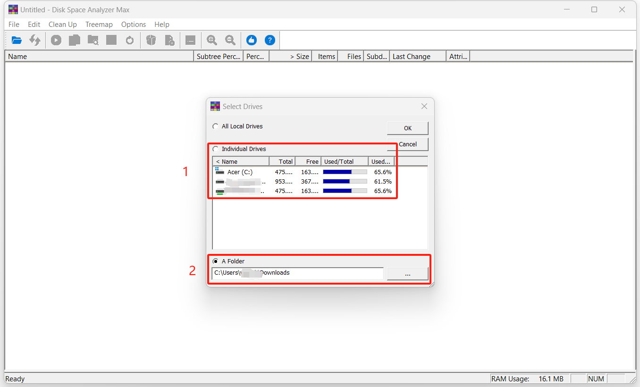This screenshot has height=387, width=640.
Task: Open the Treemap menu
Action: (99, 25)
